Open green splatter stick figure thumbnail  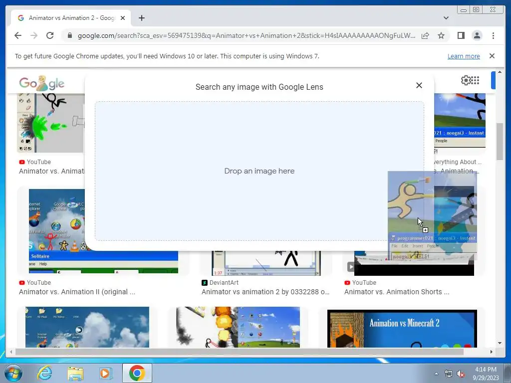51,123
